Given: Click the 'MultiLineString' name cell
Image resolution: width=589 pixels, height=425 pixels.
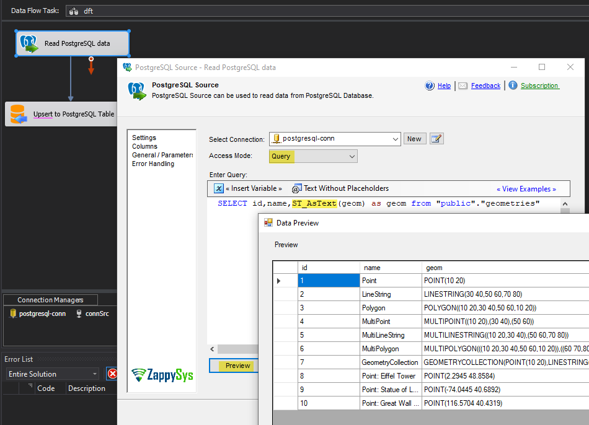Looking at the screenshot, I should pos(391,335).
